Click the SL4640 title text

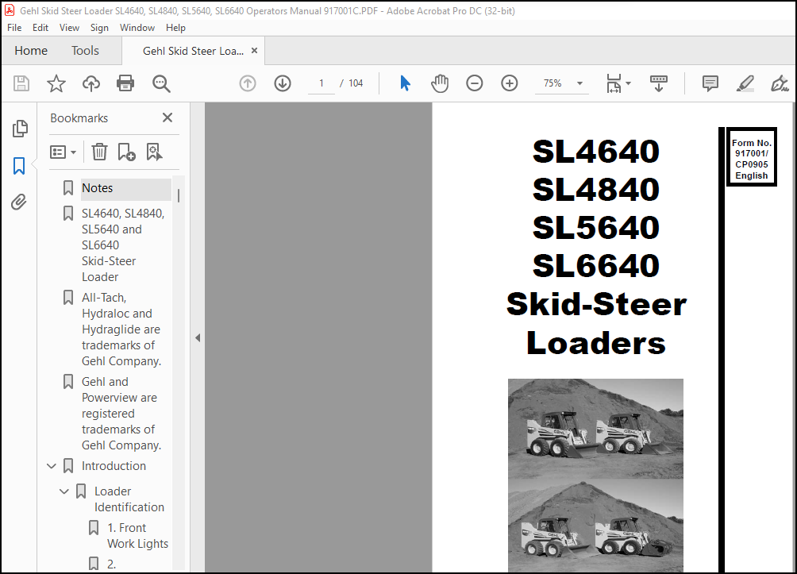point(595,152)
